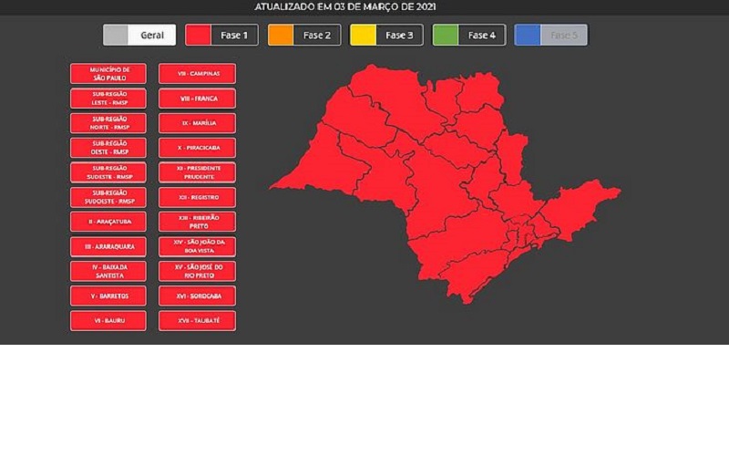Image resolution: width=729 pixels, height=456 pixels.
Task: Select XIII - Ribeirão Preto button
Action: (x=197, y=222)
